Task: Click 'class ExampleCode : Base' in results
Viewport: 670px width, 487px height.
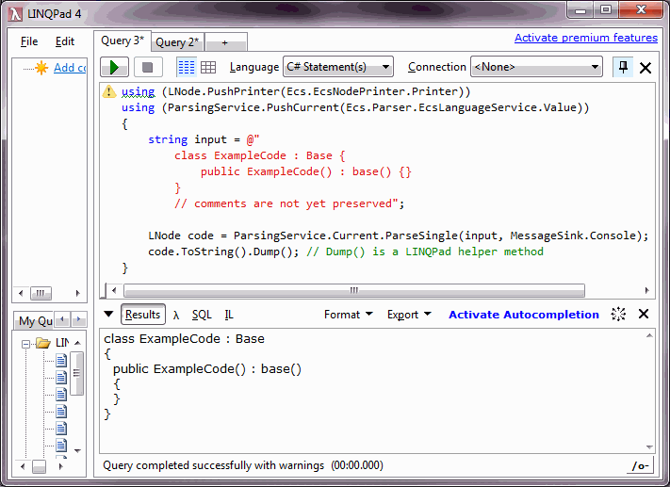Action: click(x=184, y=339)
